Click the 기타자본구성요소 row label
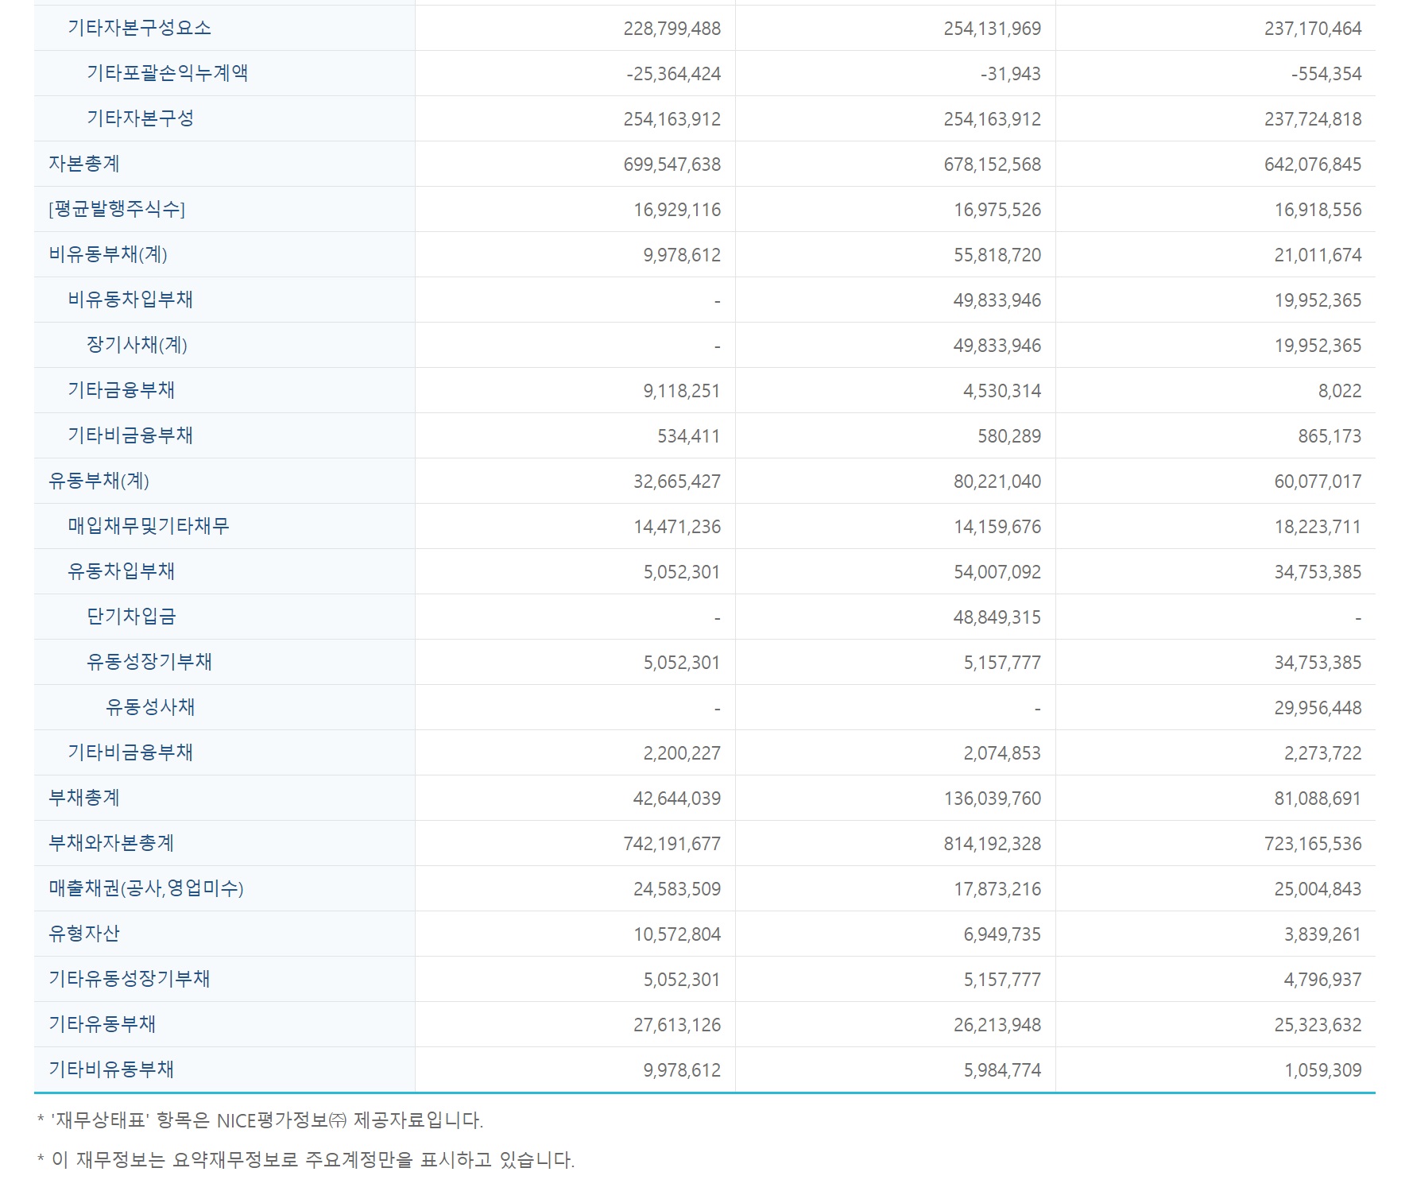The image size is (1409, 1195). 140,28
